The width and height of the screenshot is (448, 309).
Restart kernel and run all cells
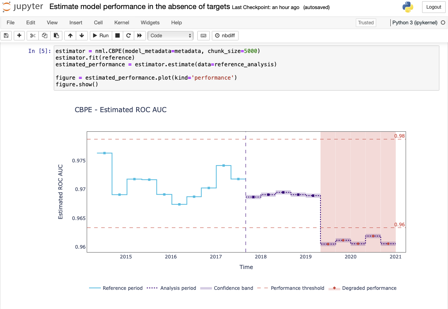click(140, 35)
